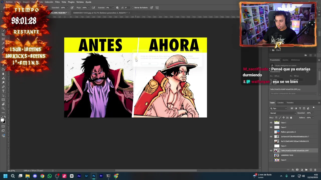321x180 pixels.
Task: Lock all padlock icon
Action: [291, 117]
